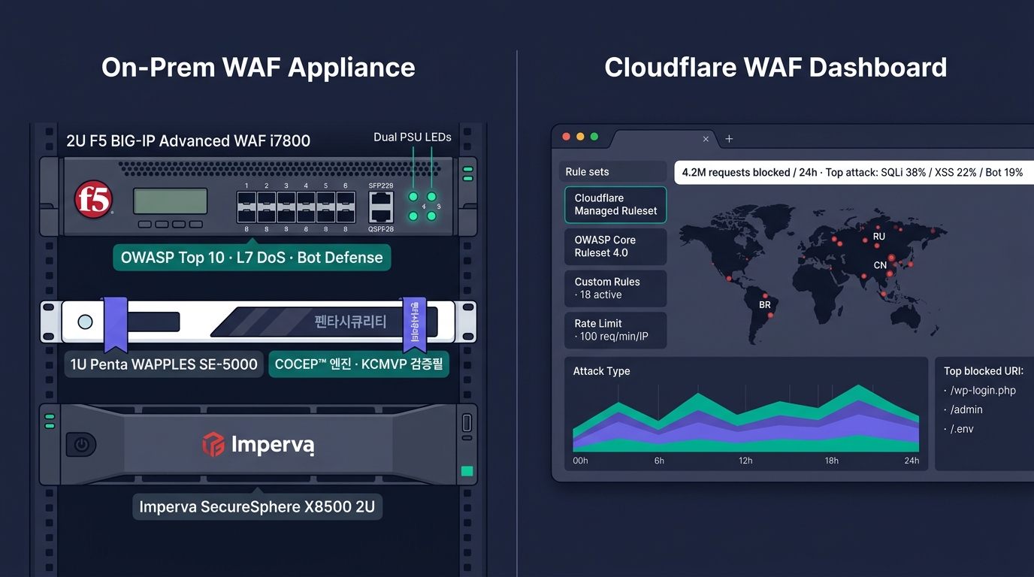1034x577 pixels.
Task: Click the /wp-login.php blocked URI
Action: point(980,391)
